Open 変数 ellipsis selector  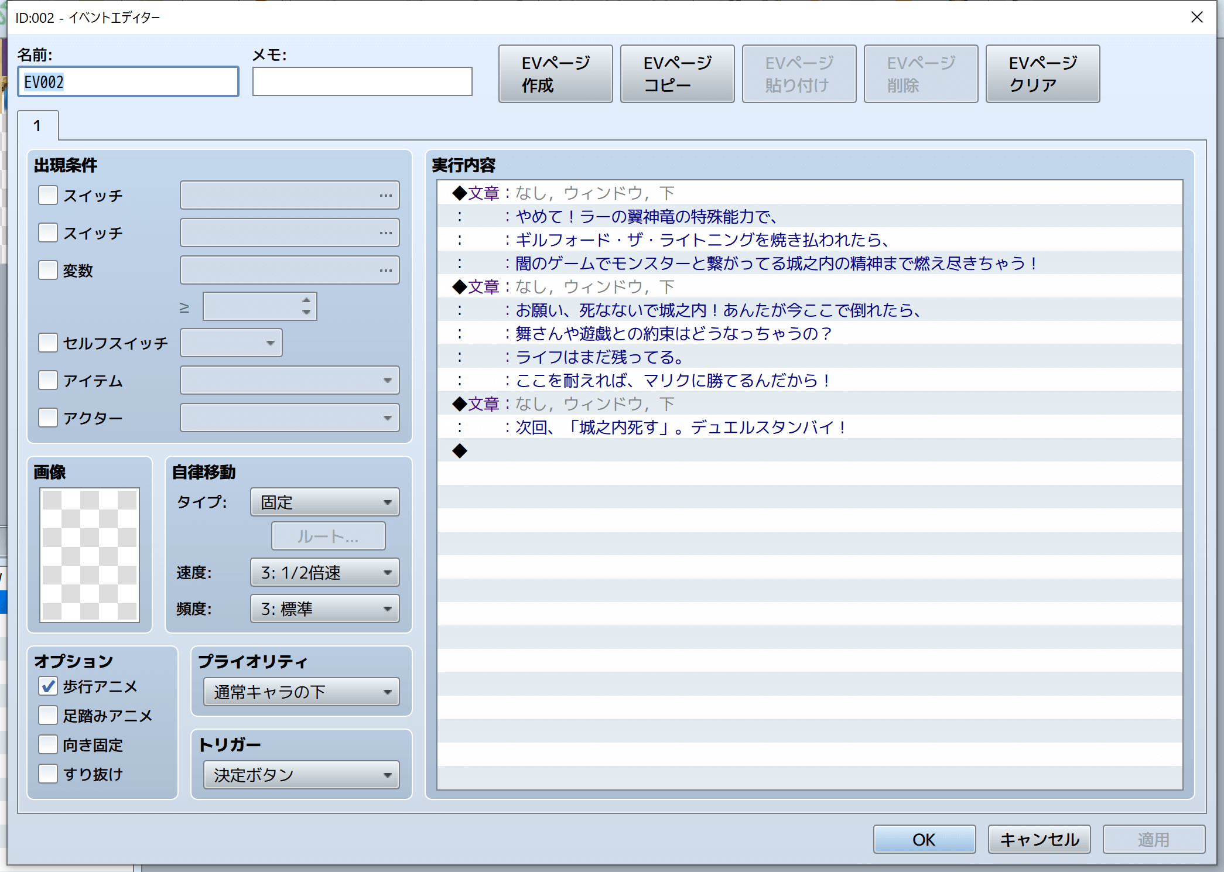pos(385,271)
